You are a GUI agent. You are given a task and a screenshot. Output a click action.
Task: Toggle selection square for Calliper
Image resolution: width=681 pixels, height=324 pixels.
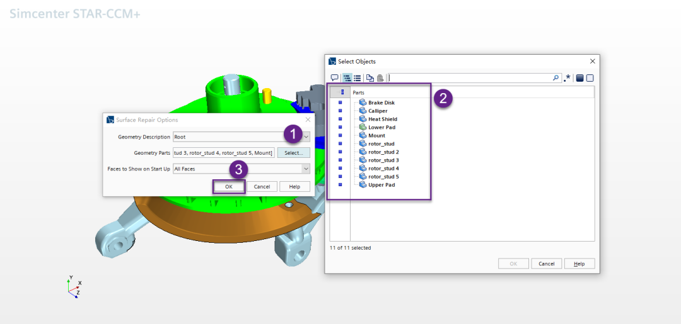tap(340, 111)
